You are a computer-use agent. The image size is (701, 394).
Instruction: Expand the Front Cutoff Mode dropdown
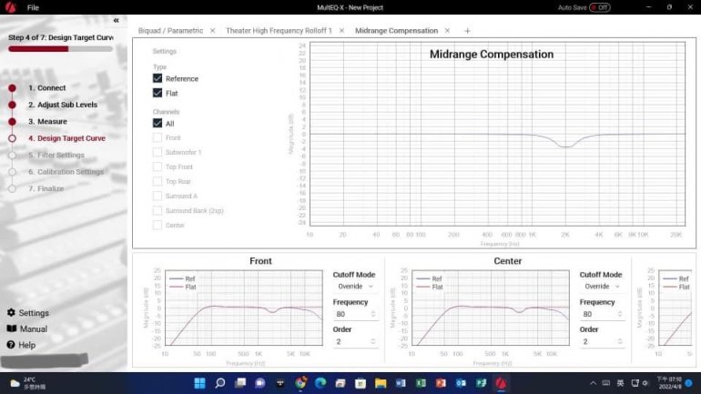(355, 287)
